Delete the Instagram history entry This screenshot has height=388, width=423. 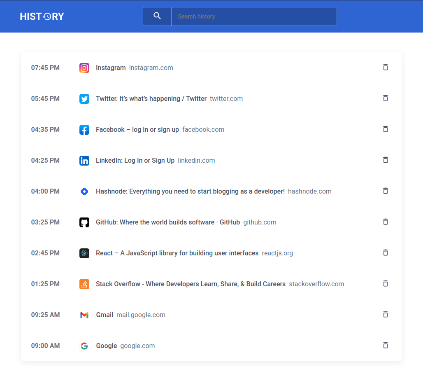[x=386, y=67]
